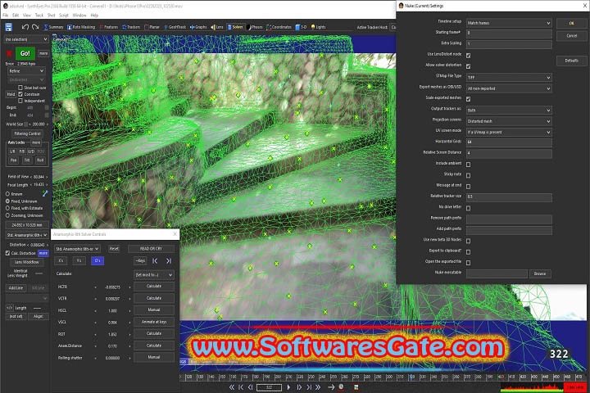Toggle Use LensDistort node checkbox
The height and width of the screenshot is (393, 590).
pyautogui.click(x=468, y=56)
